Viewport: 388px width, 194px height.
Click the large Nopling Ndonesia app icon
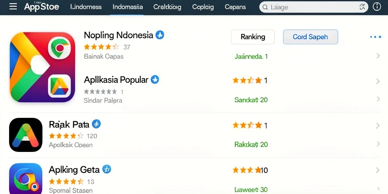click(x=42, y=67)
